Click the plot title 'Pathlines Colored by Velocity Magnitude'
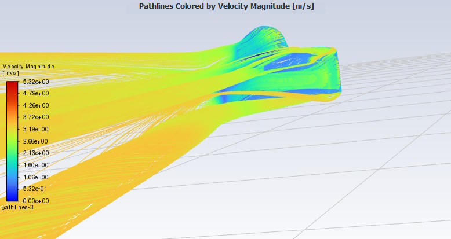The image size is (451, 239). pyautogui.click(x=226, y=6)
